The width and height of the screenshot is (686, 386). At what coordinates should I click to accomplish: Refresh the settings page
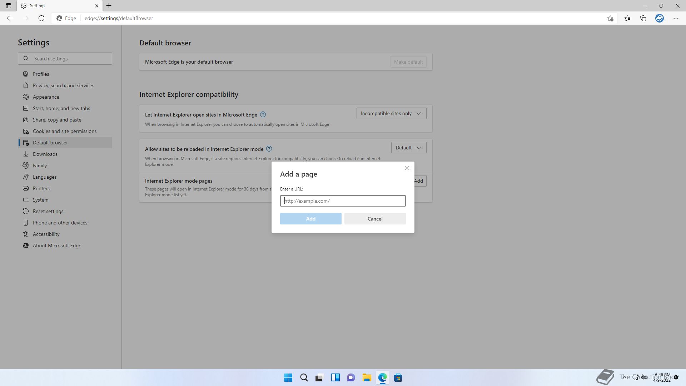pyautogui.click(x=41, y=18)
